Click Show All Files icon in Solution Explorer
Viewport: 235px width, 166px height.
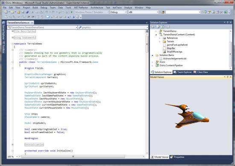158,27
